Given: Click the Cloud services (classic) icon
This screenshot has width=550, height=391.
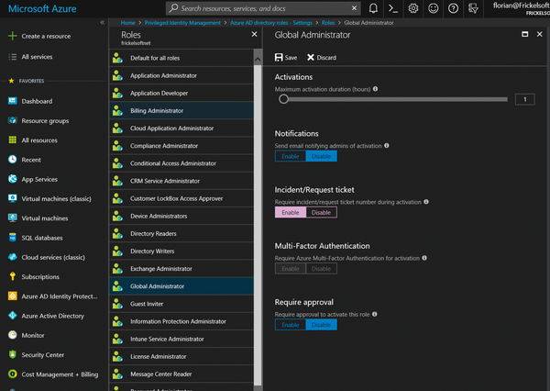Looking at the screenshot, I should (13, 257).
